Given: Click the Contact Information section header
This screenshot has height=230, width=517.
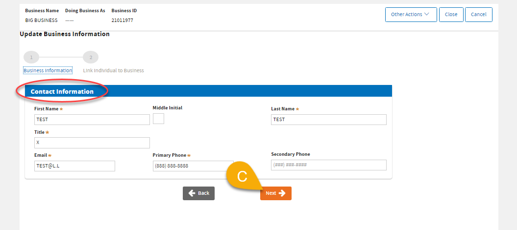Looking at the screenshot, I should [62, 91].
